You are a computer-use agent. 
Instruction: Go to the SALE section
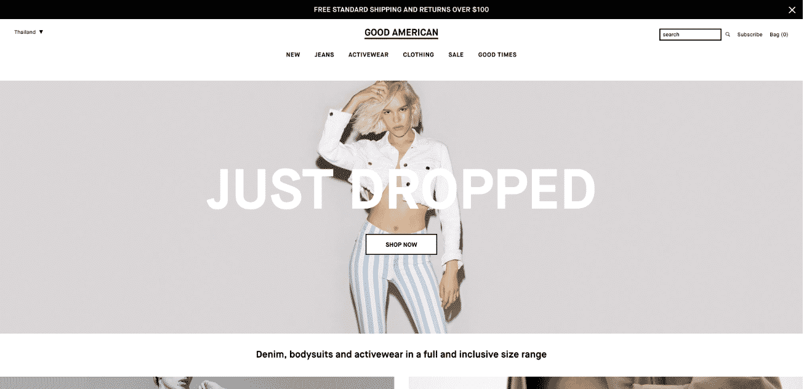(456, 55)
